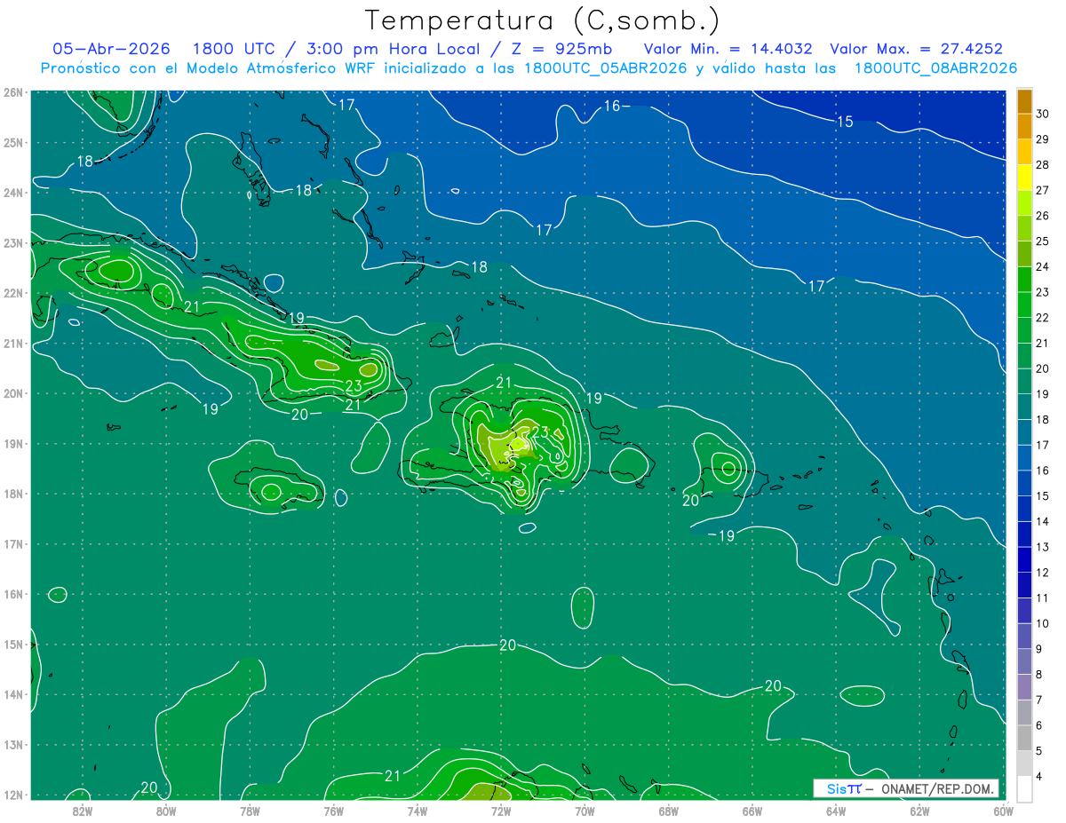Select the green 22 legend swatch
This screenshot has height=823, width=1066.
pyautogui.click(x=1024, y=305)
